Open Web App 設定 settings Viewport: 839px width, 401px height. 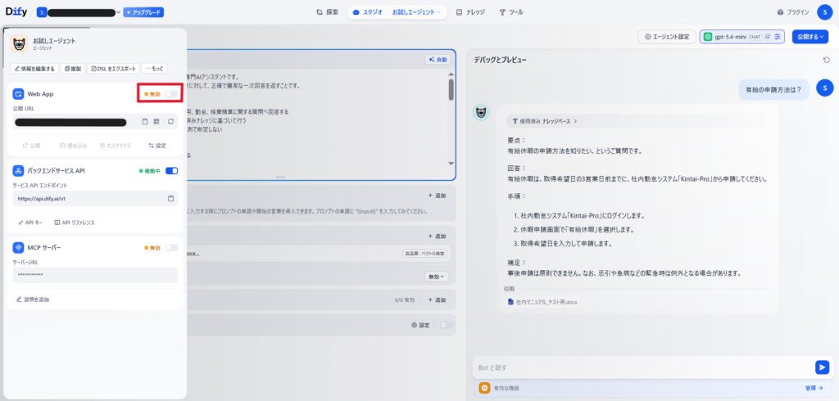tap(157, 146)
